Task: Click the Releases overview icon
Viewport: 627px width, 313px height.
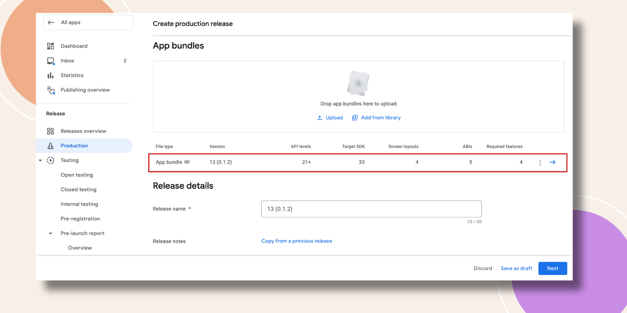Action: [51, 131]
